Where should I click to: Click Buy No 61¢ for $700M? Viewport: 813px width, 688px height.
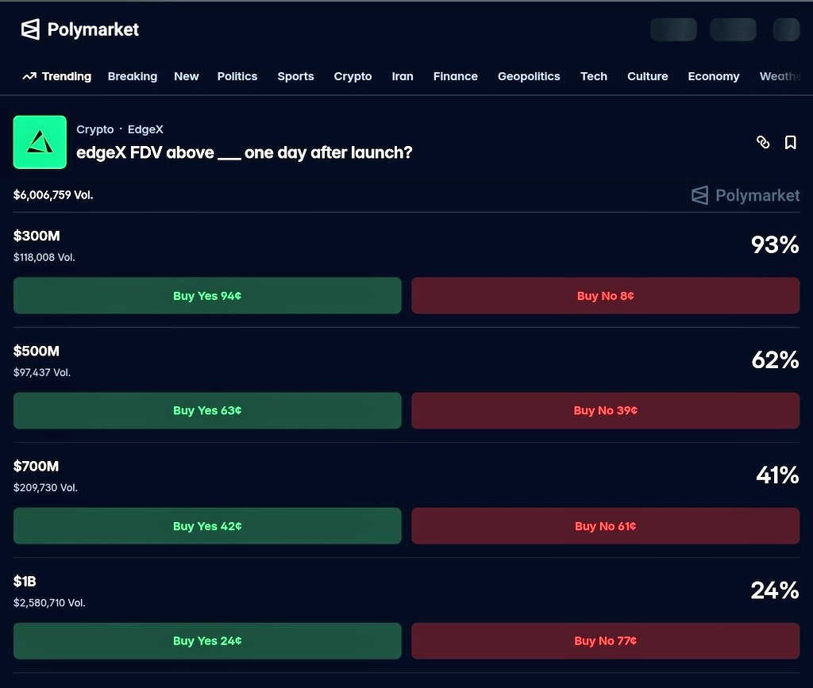coord(606,526)
